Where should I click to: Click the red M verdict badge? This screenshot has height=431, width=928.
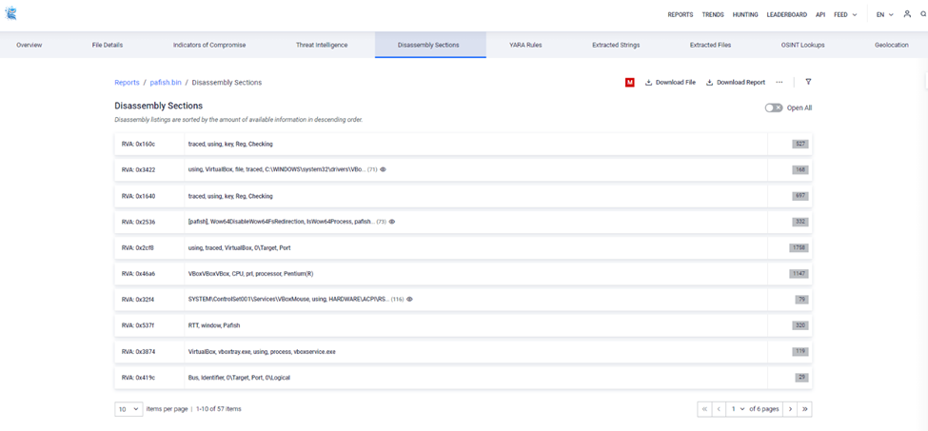point(630,83)
